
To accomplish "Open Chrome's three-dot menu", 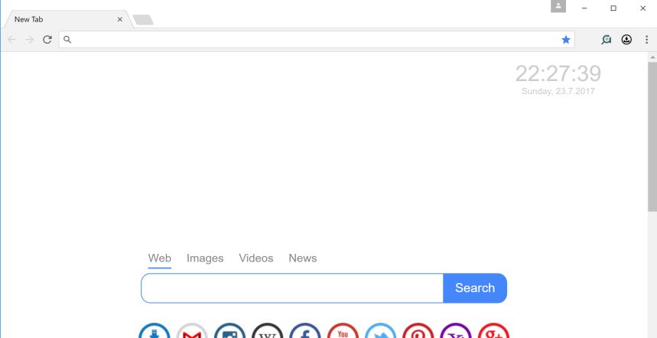I will coord(646,40).
